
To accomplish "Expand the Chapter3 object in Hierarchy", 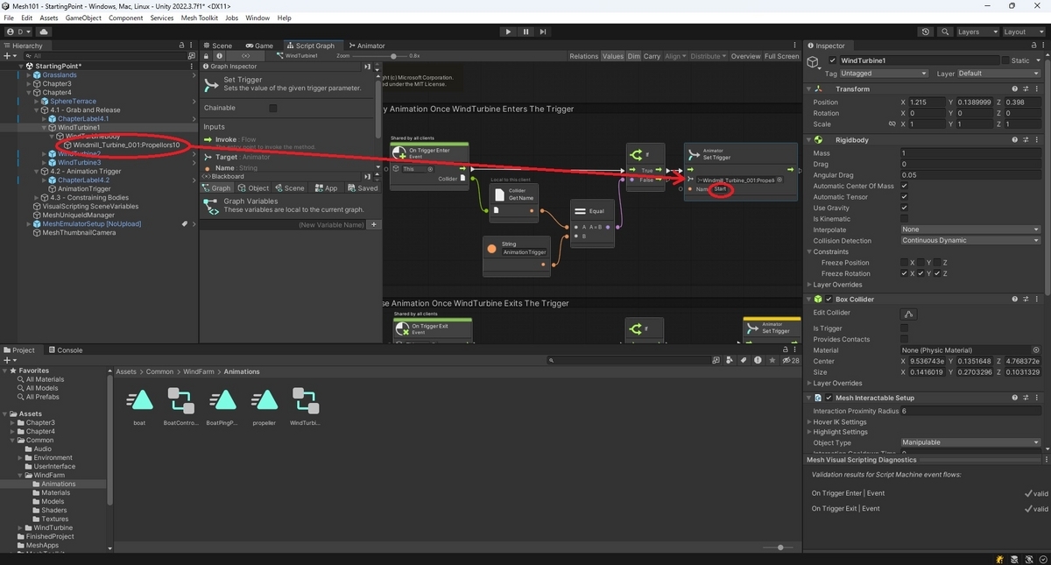I will [x=30, y=84].
